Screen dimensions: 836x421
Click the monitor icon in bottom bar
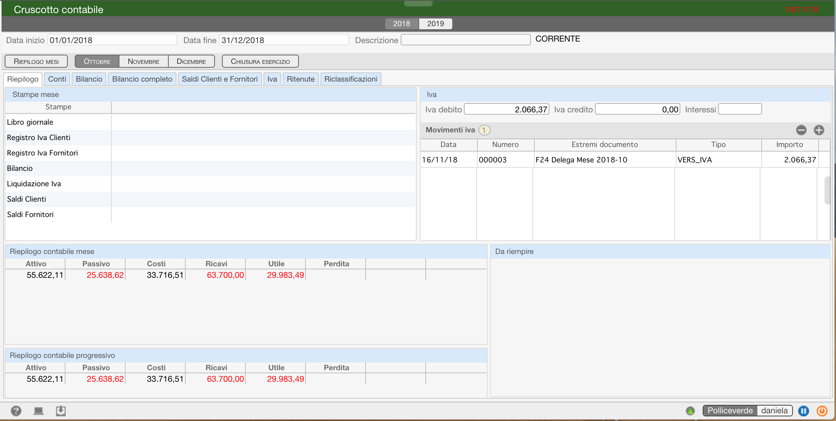[39, 411]
